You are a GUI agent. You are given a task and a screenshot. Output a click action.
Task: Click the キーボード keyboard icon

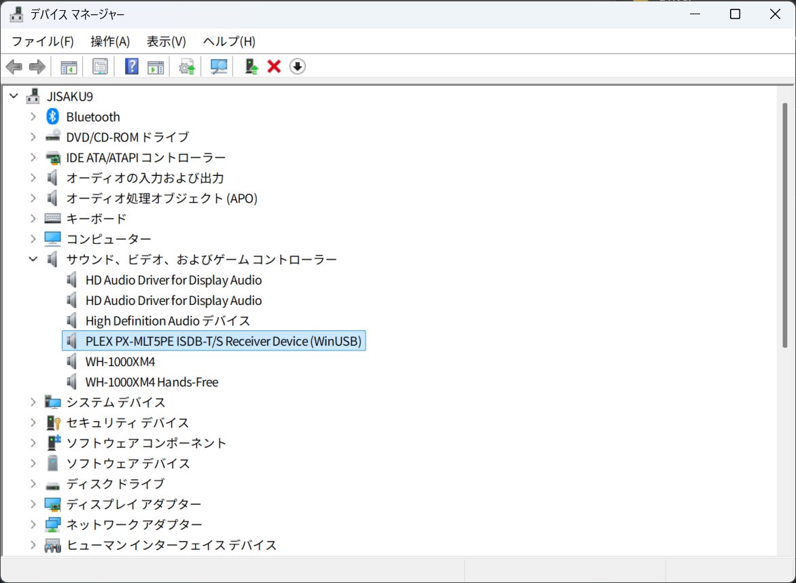click(52, 219)
